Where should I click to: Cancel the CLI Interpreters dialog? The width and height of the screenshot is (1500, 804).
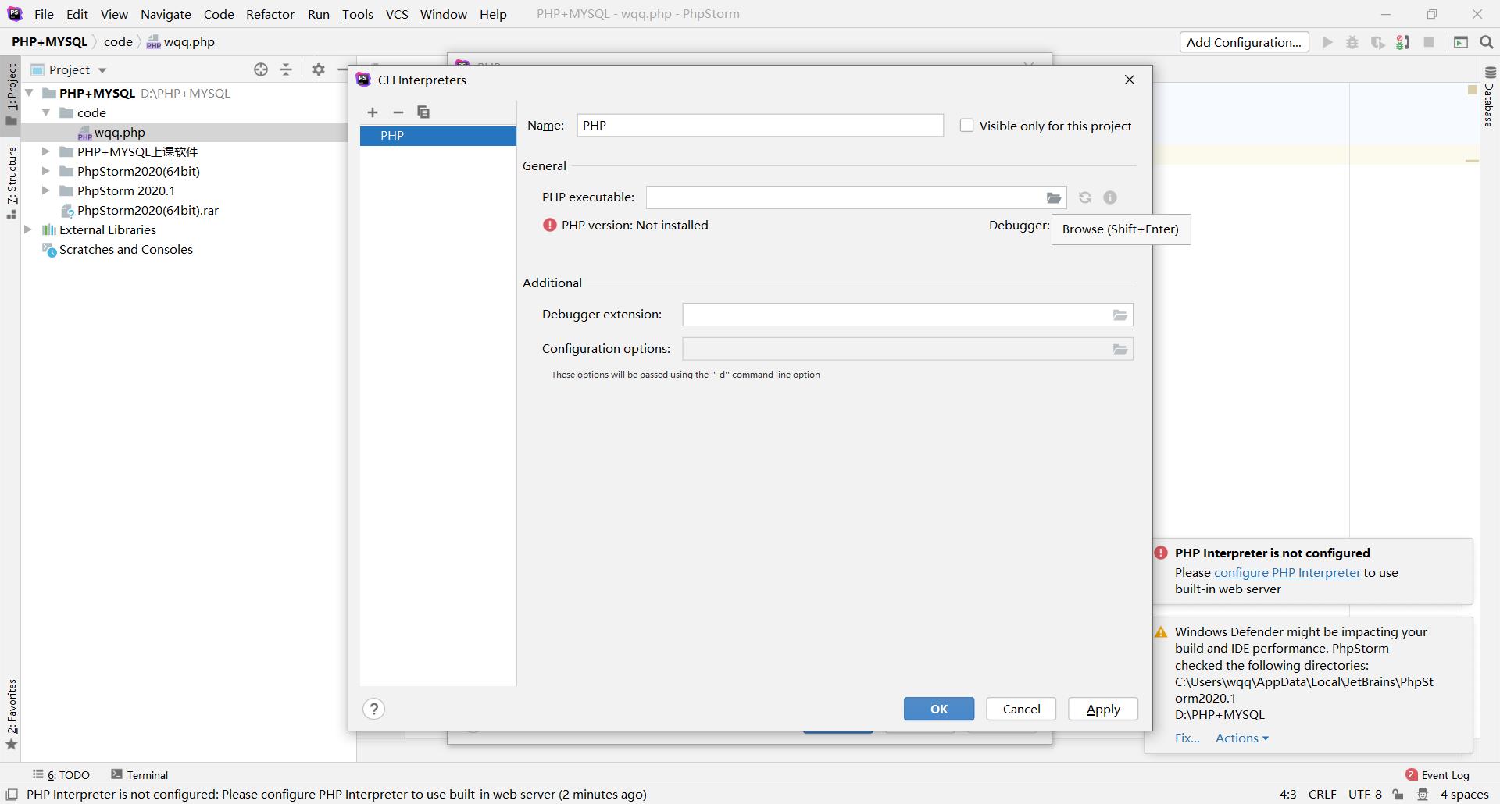[1021, 709]
